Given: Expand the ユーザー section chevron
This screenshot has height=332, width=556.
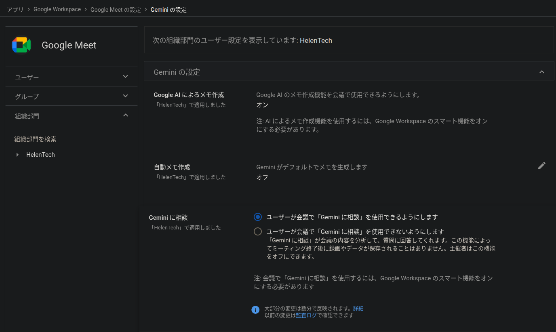Looking at the screenshot, I should (x=126, y=76).
